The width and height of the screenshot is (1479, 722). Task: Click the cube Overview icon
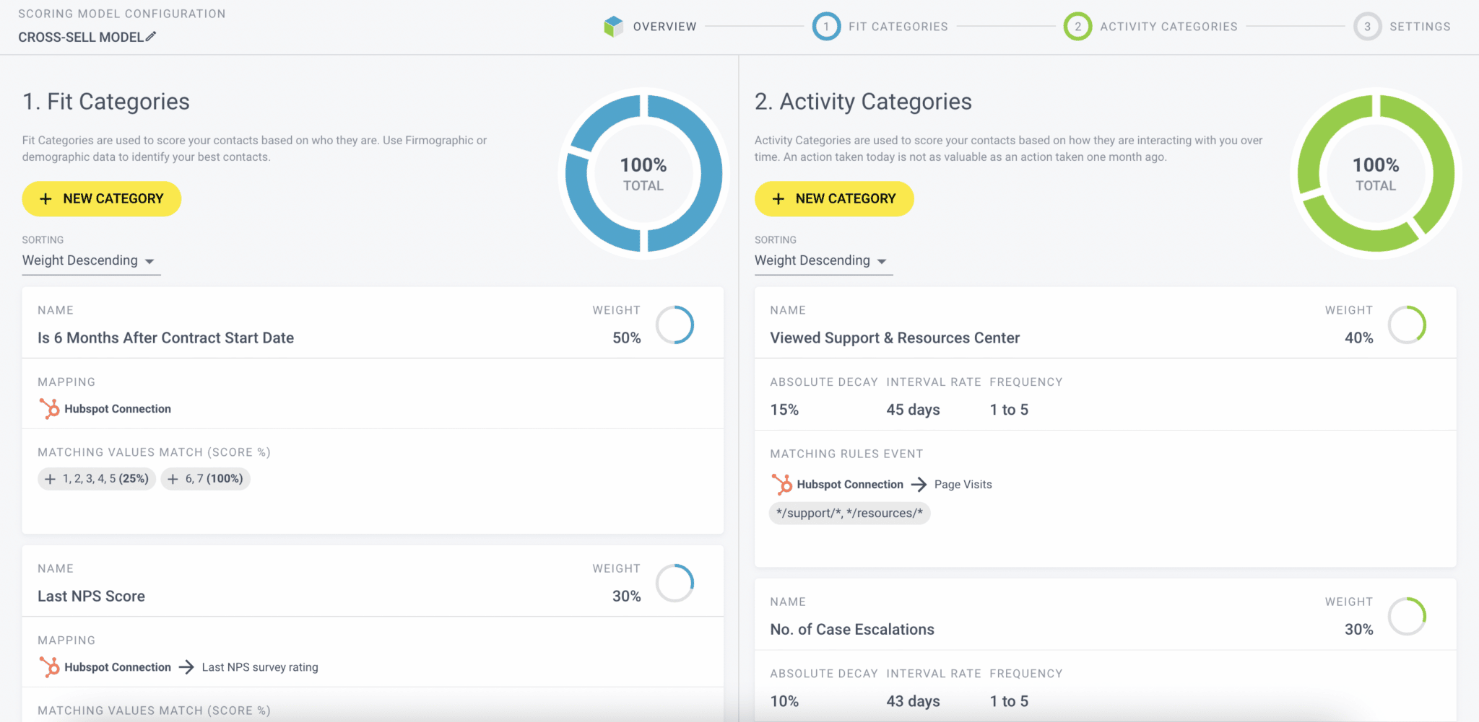point(613,27)
